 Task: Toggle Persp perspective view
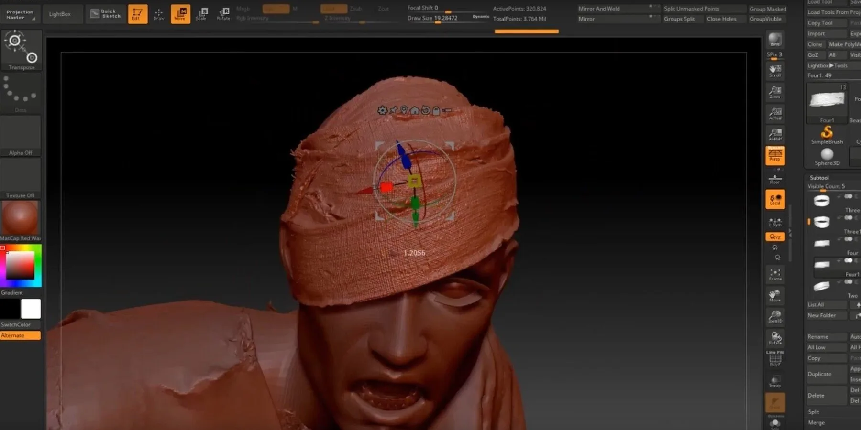[775, 155]
